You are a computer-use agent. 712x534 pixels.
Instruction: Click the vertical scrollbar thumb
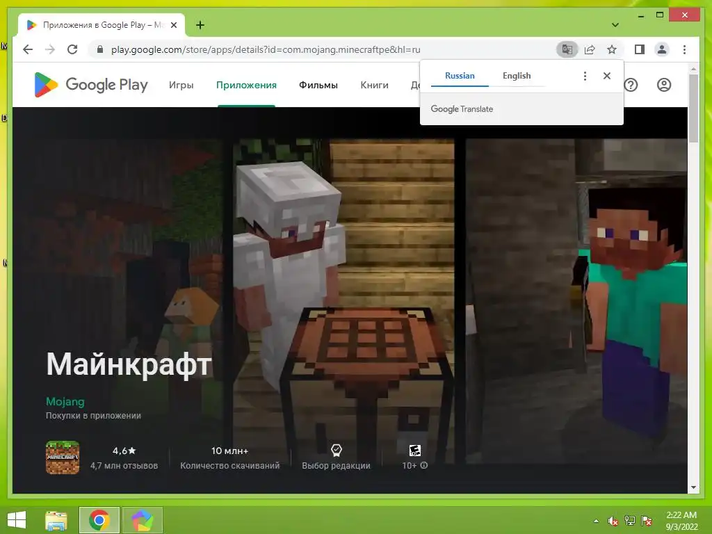click(693, 108)
